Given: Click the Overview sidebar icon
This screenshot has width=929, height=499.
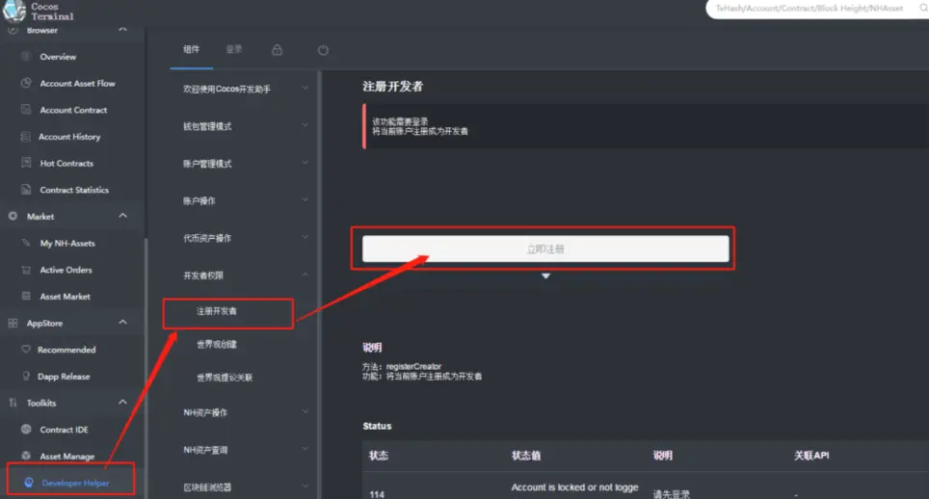Looking at the screenshot, I should tap(25, 56).
